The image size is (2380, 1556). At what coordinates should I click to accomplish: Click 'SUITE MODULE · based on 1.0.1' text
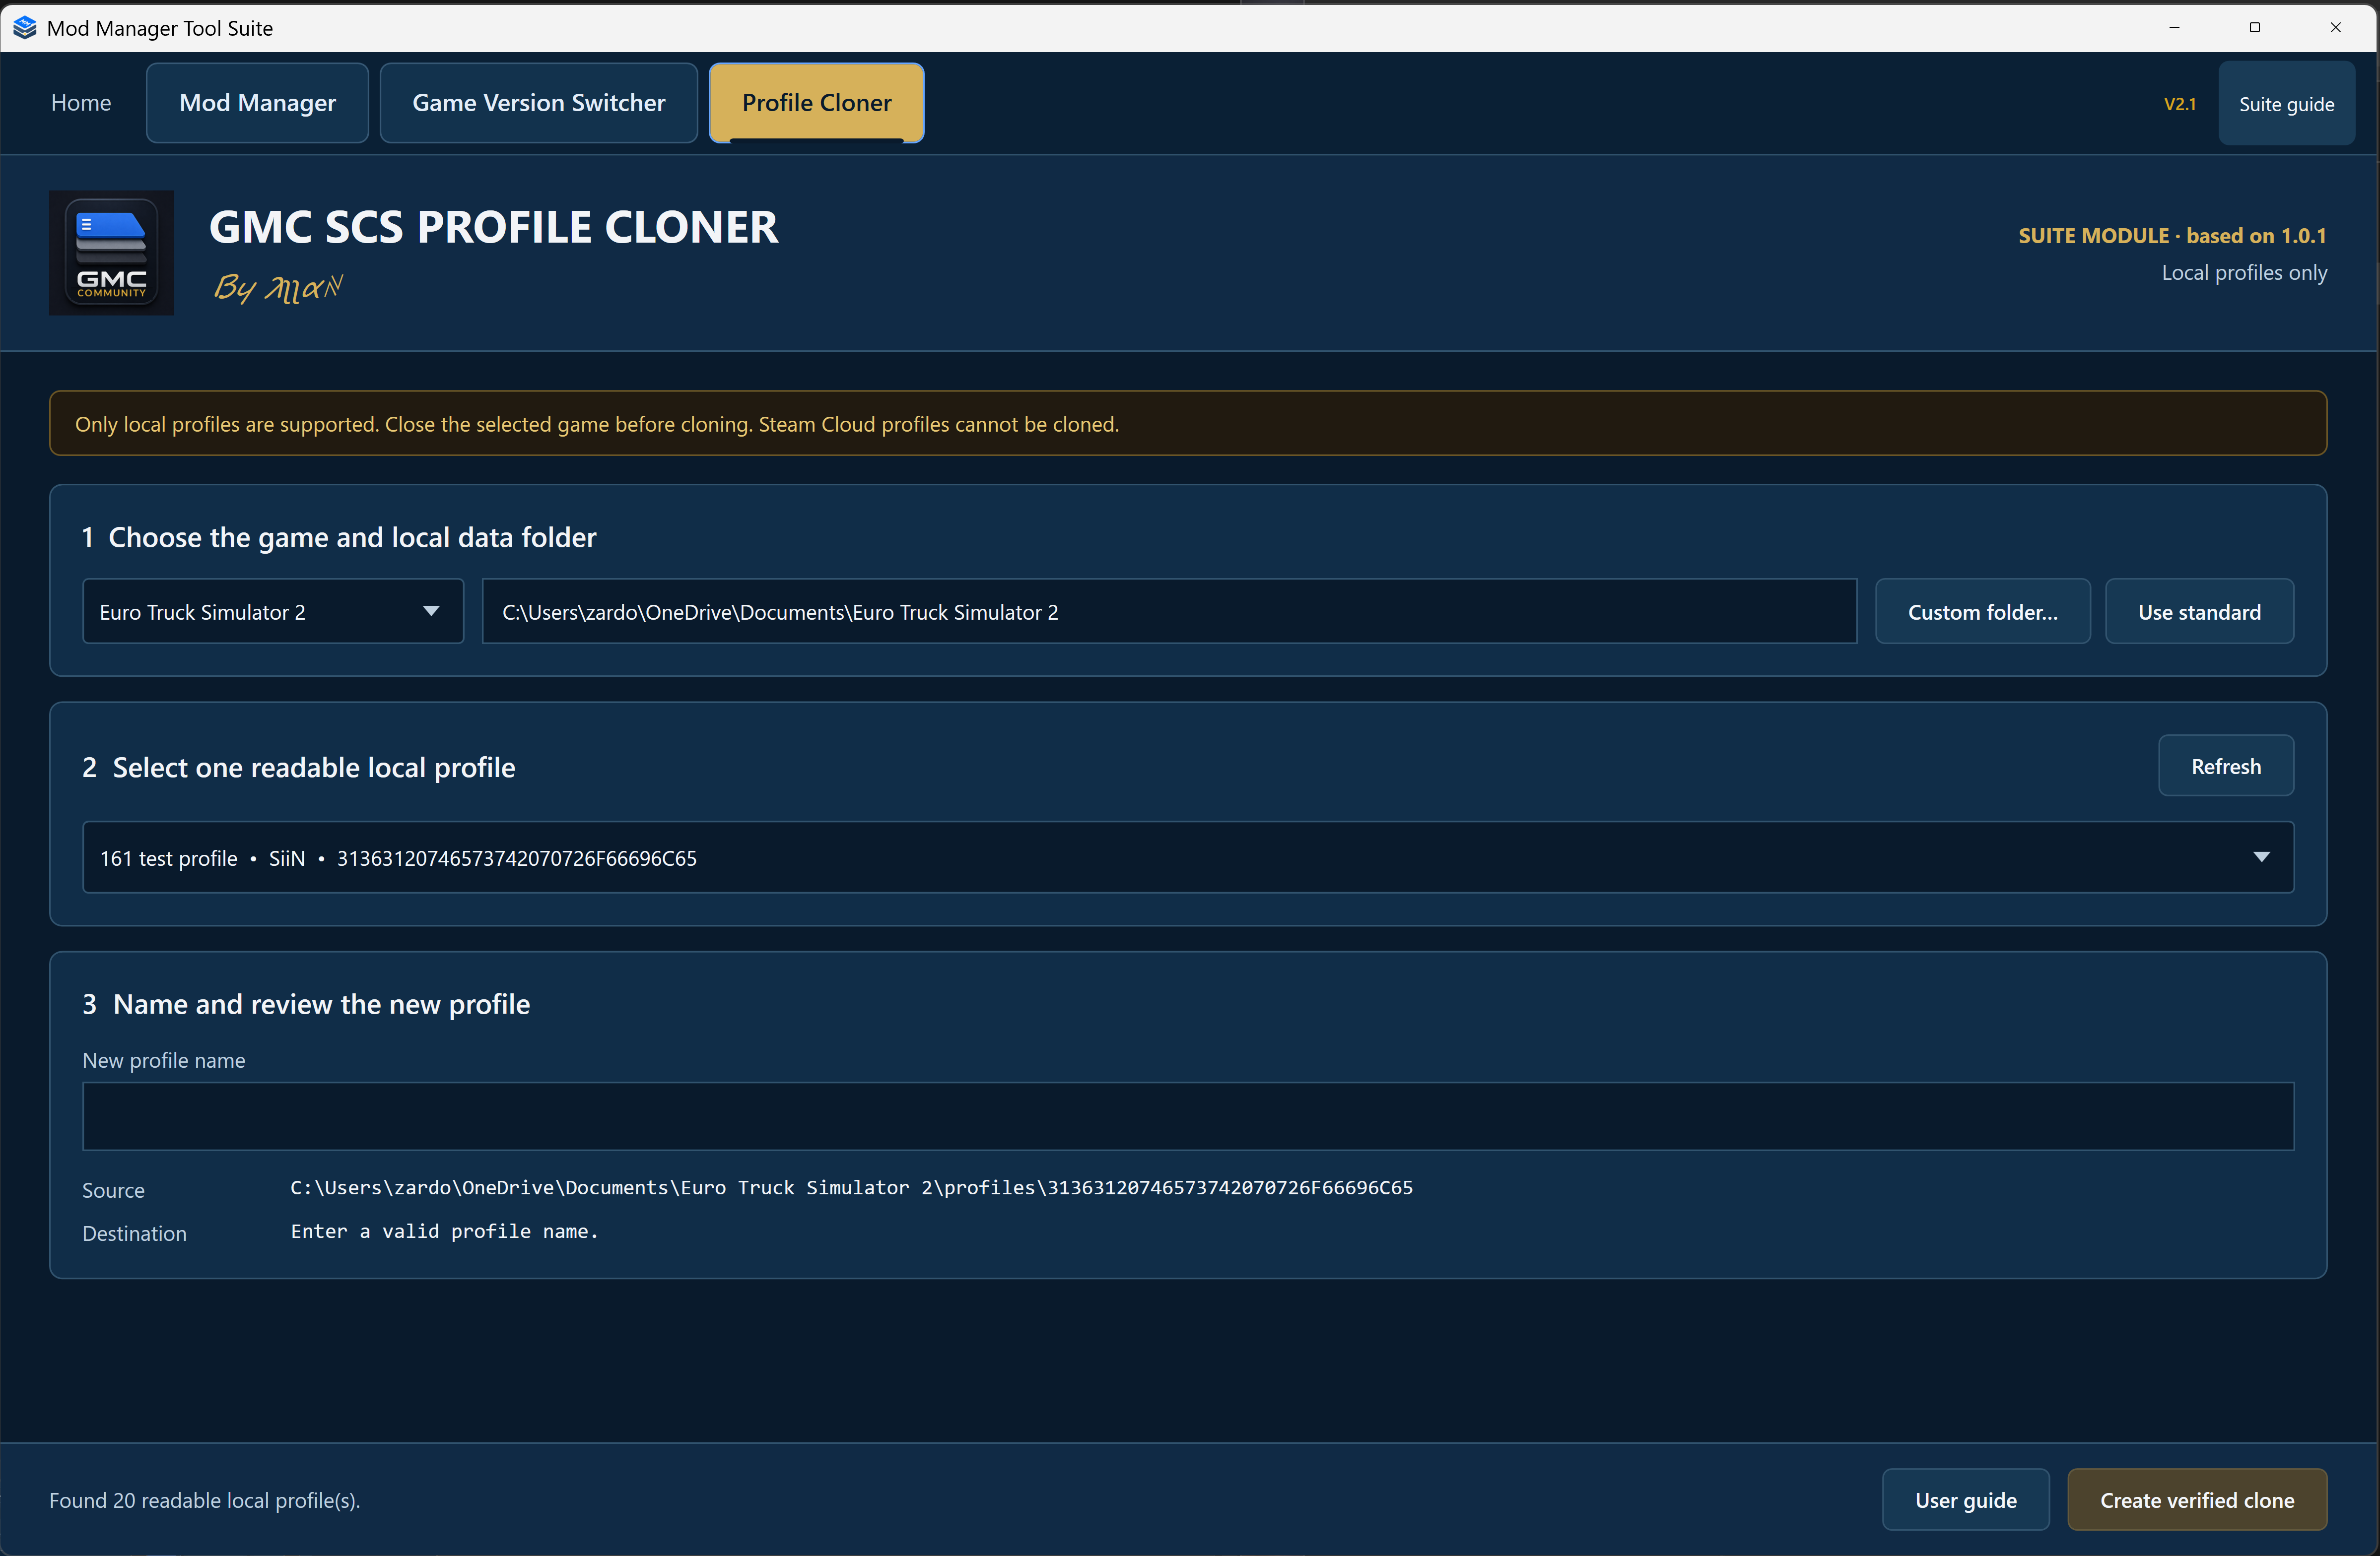coord(2172,236)
